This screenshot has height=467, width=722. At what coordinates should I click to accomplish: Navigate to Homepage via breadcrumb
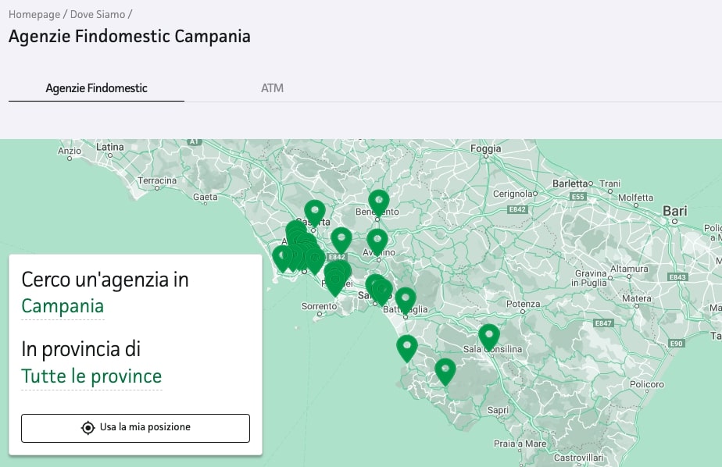(x=32, y=13)
